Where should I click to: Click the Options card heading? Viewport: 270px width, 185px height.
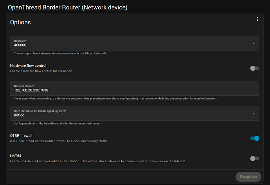pyautogui.click(x=20, y=22)
